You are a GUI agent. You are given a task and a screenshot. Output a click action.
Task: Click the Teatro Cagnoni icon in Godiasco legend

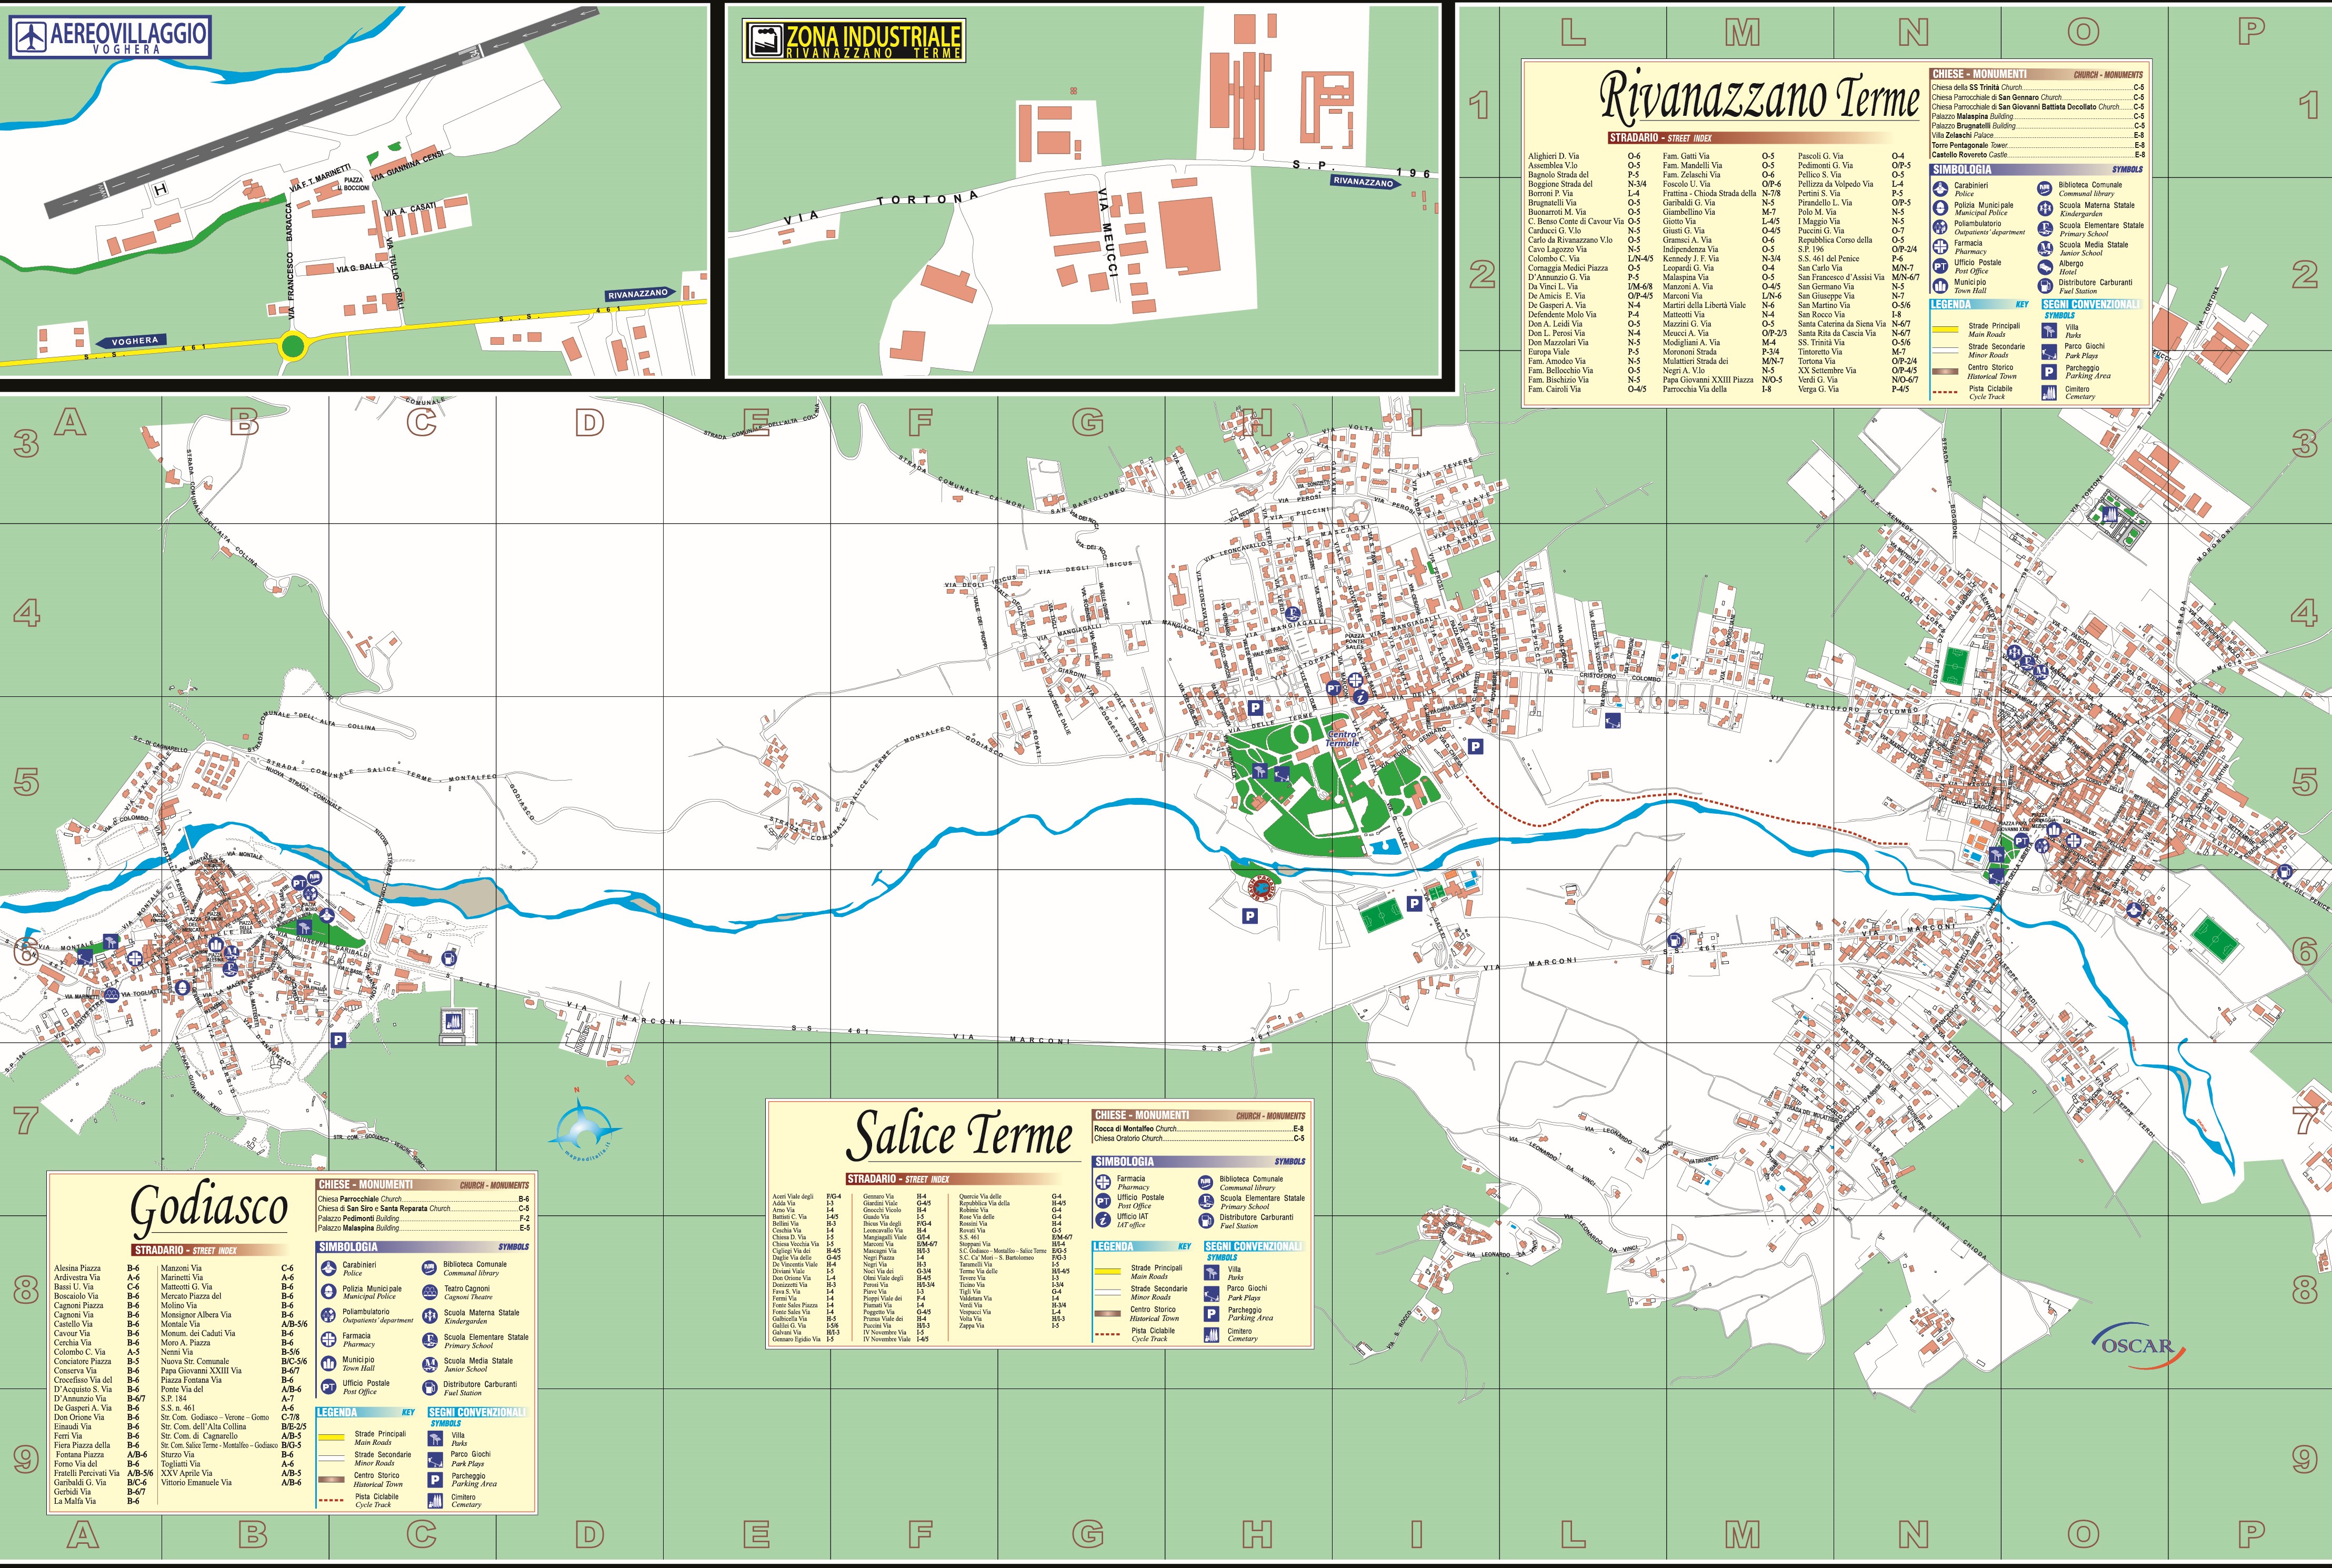tap(430, 1293)
